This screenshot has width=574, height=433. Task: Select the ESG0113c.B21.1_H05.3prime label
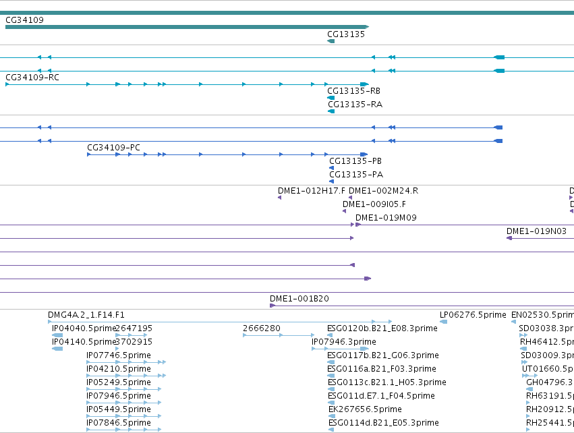point(387,383)
